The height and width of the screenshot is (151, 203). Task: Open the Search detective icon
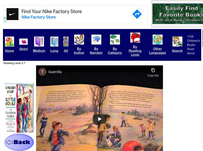(x=177, y=41)
